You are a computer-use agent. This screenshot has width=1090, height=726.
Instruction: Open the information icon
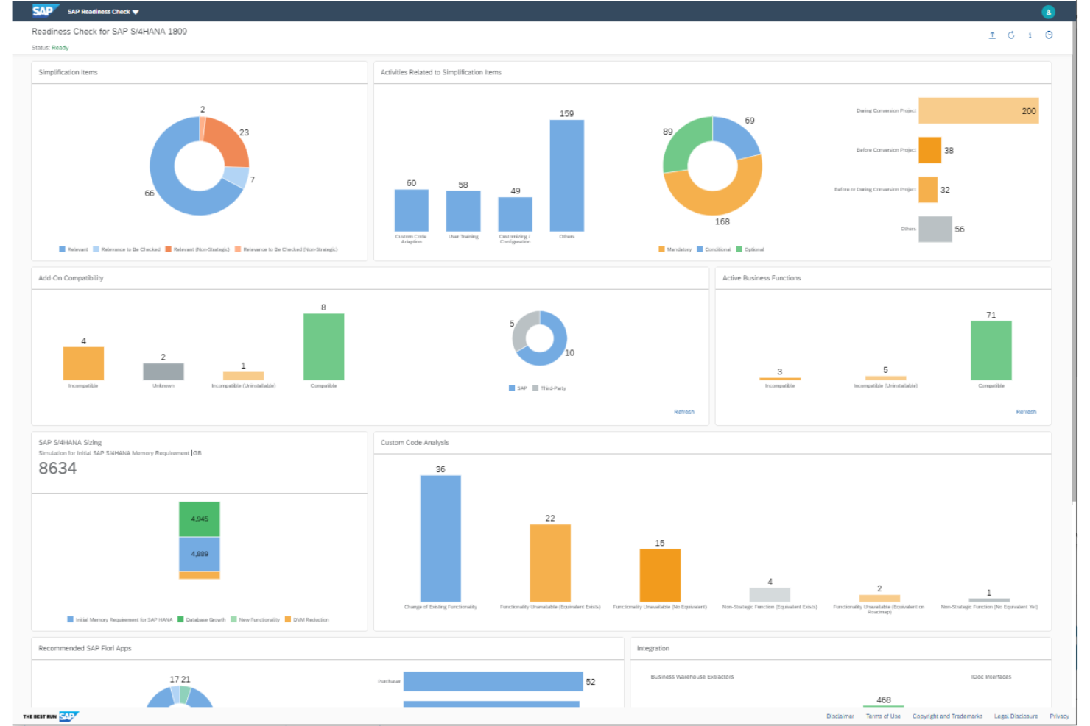pos(1030,34)
